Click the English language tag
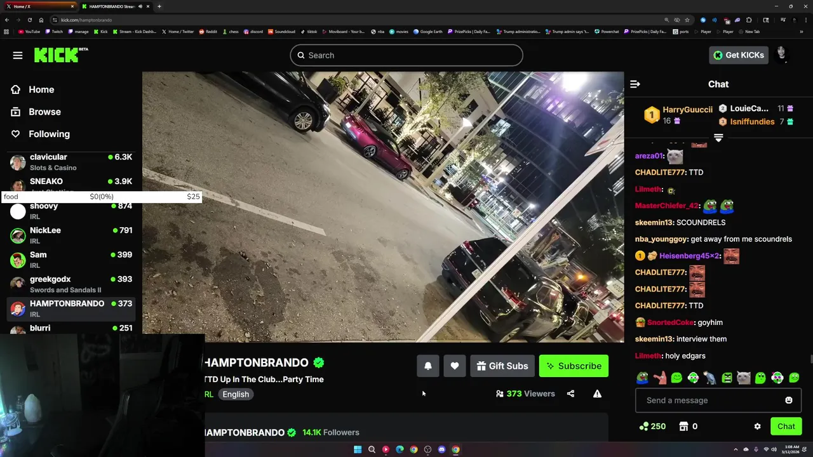Image resolution: width=813 pixels, height=457 pixels. (x=236, y=394)
